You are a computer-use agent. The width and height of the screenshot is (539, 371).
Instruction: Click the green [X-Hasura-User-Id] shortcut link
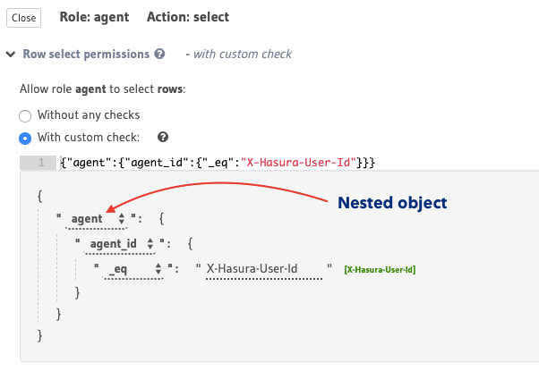tap(380, 268)
